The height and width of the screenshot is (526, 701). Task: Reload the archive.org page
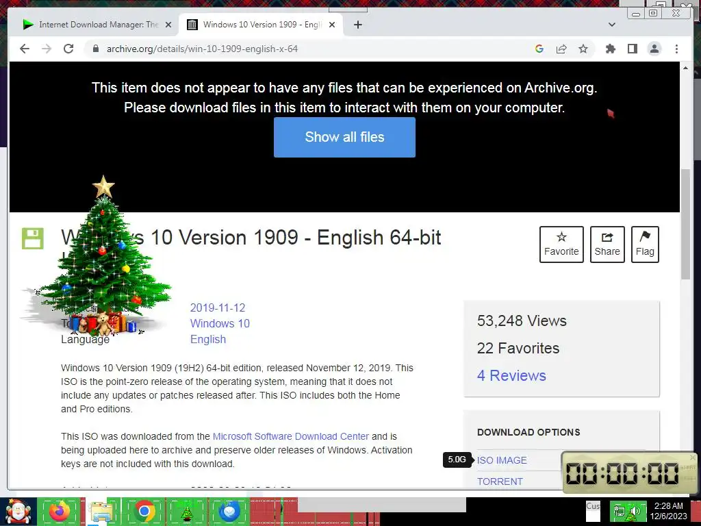click(x=68, y=49)
